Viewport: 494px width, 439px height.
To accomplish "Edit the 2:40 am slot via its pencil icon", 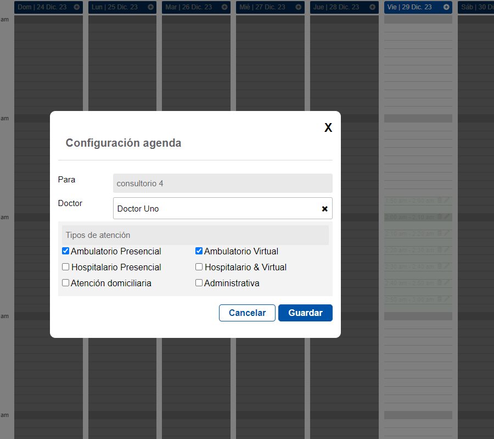I will click(447, 283).
